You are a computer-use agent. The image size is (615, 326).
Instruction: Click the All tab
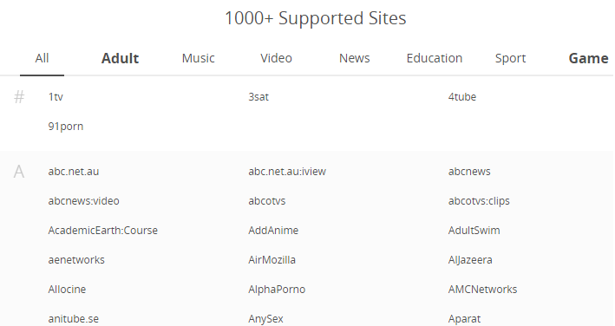[x=42, y=58]
